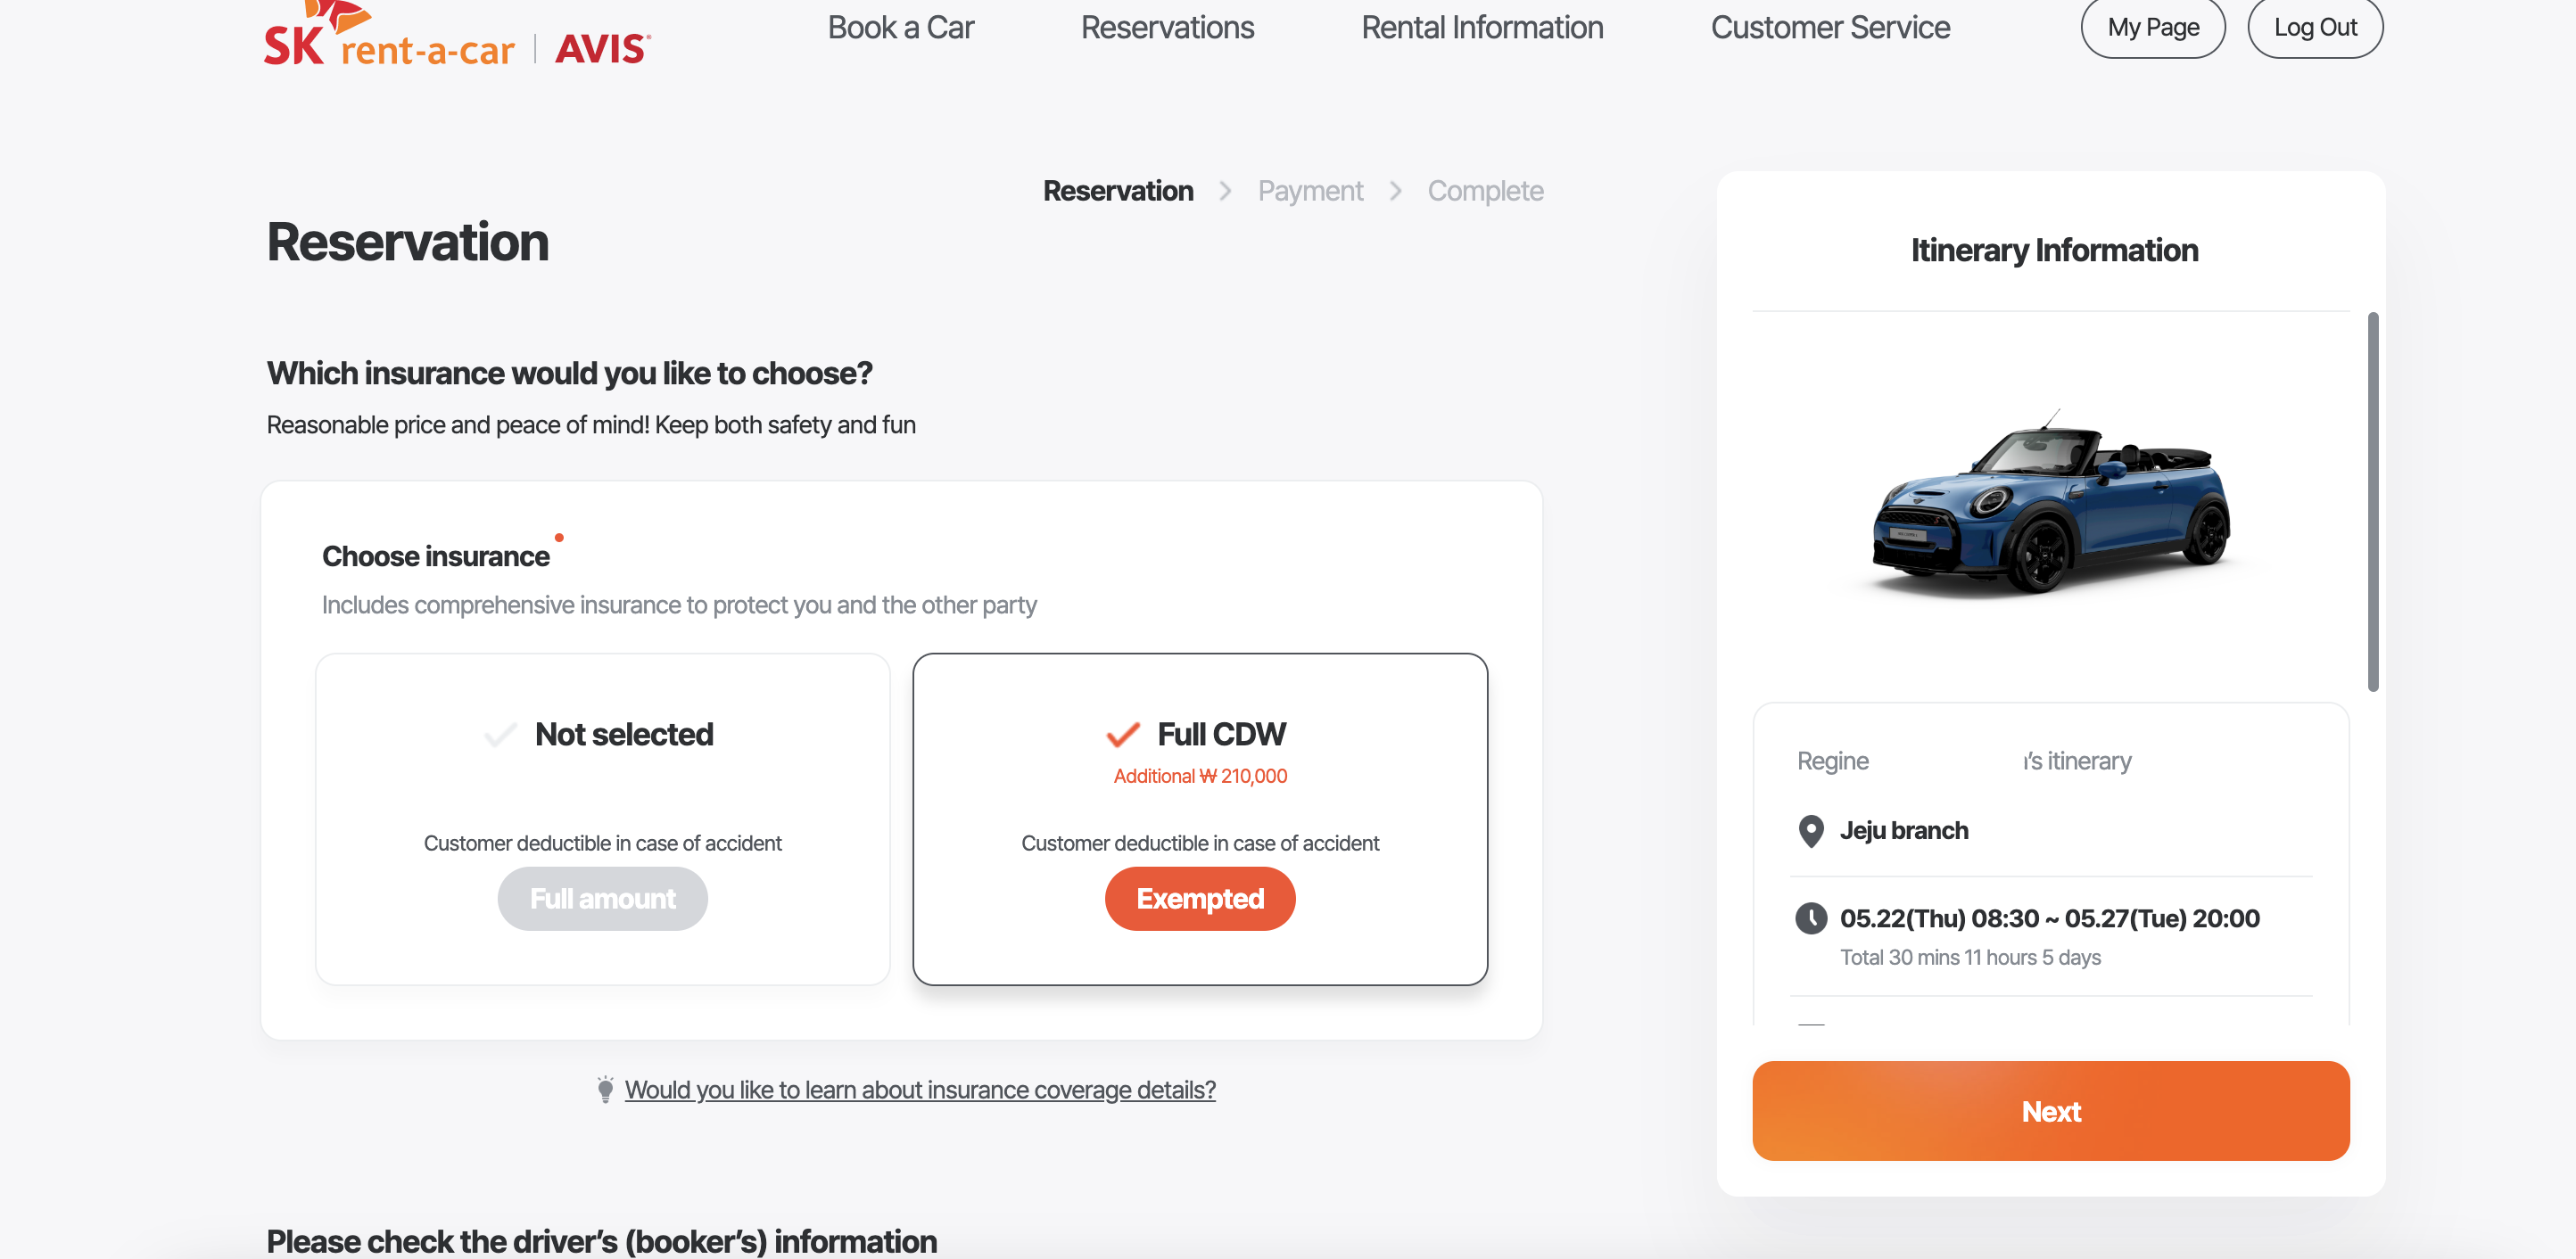This screenshot has width=2576, height=1259.
Task: Click the SK rent-a-car logo
Action: [388, 40]
